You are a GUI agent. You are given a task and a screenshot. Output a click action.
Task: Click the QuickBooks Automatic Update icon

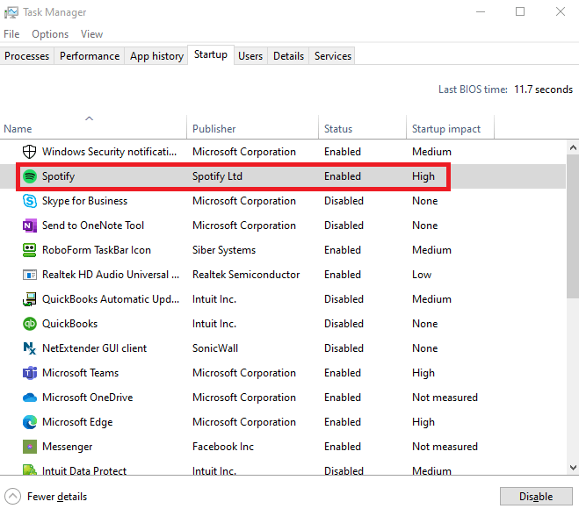coord(30,299)
